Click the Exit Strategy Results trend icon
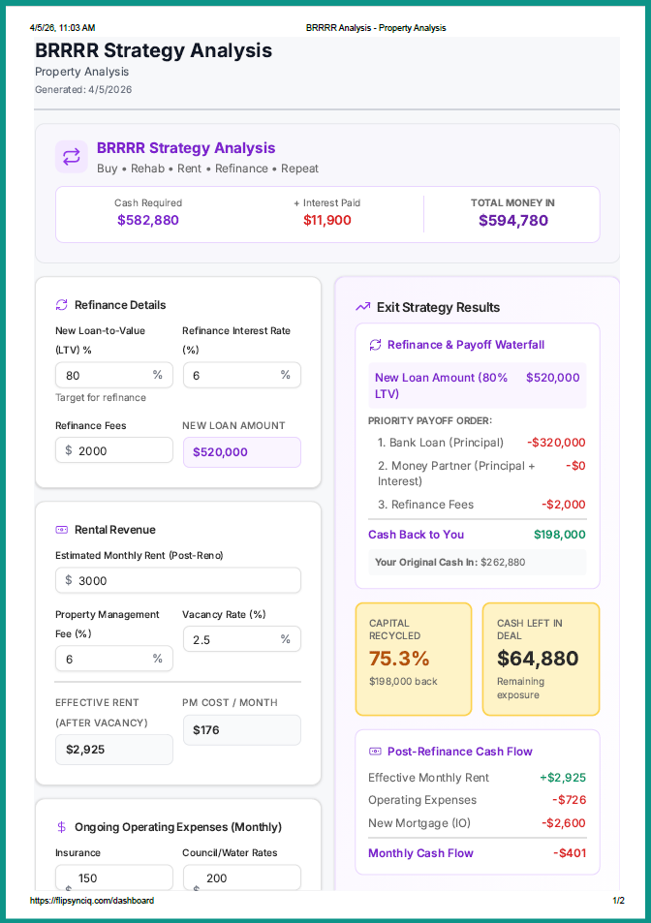The height and width of the screenshot is (923, 651). pyautogui.click(x=363, y=307)
